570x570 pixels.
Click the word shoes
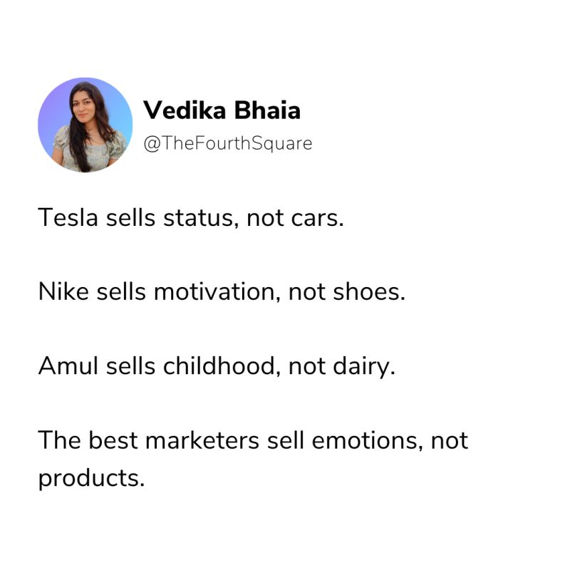[x=369, y=291]
